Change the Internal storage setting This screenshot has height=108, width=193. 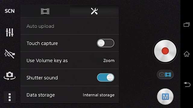point(99,95)
